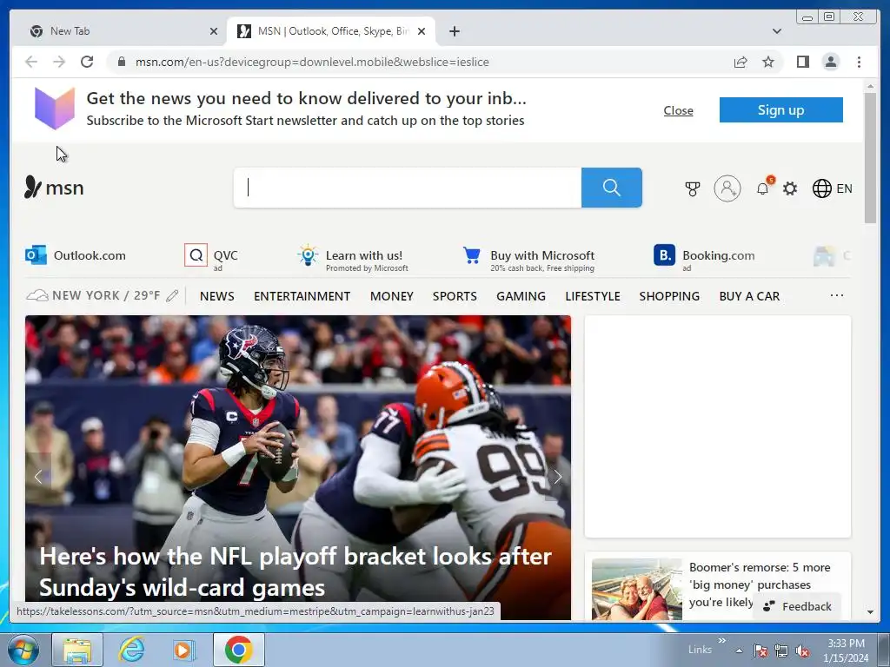Open the SHOPPING section
Image resolution: width=890 pixels, height=667 pixels.
pyautogui.click(x=669, y=296)
